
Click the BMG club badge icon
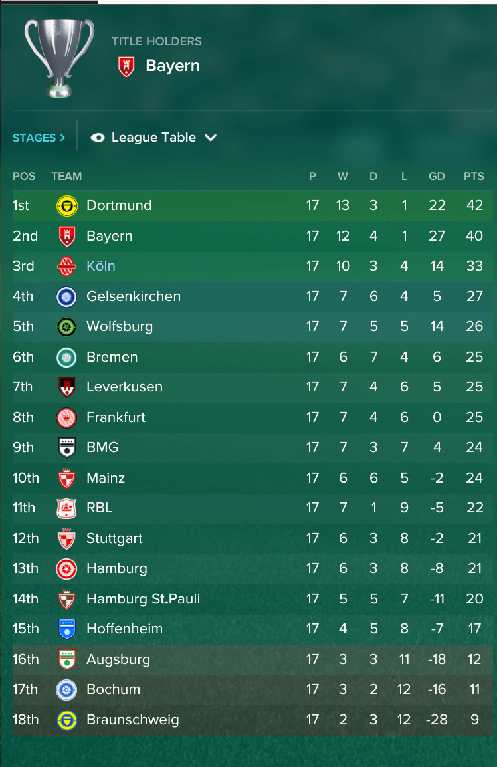pos(66,447)
